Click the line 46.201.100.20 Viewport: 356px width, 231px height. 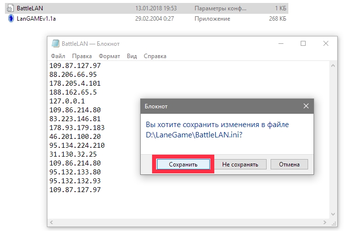(75, 136)
